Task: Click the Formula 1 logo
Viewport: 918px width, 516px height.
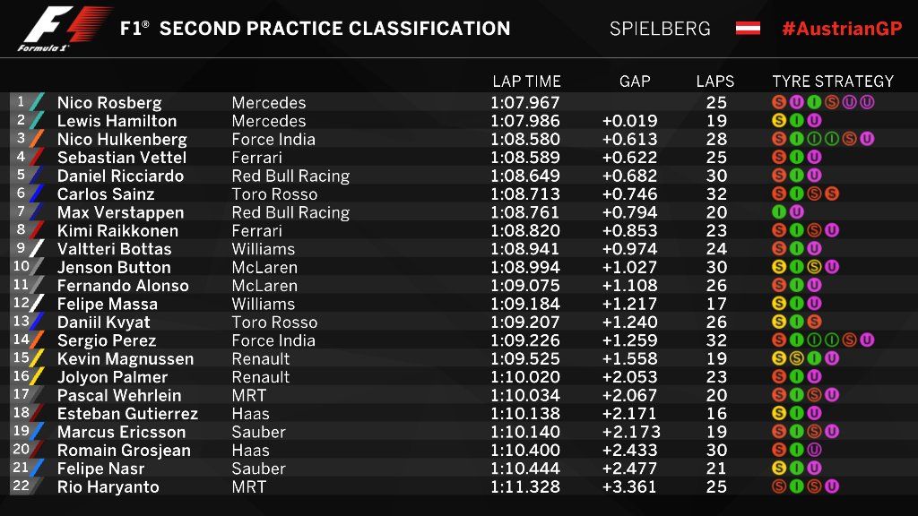Action: tap(65, 30)
